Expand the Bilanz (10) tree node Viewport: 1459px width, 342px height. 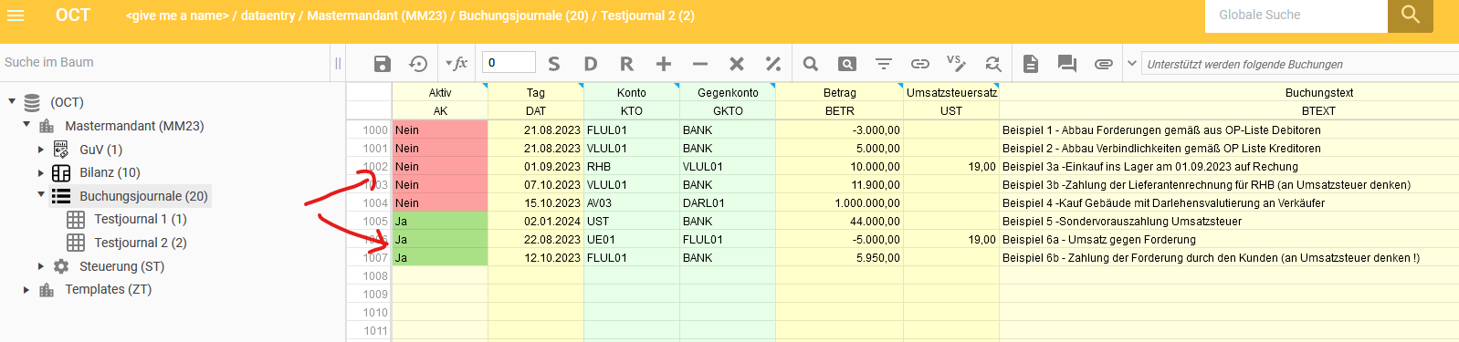[41, 172]
